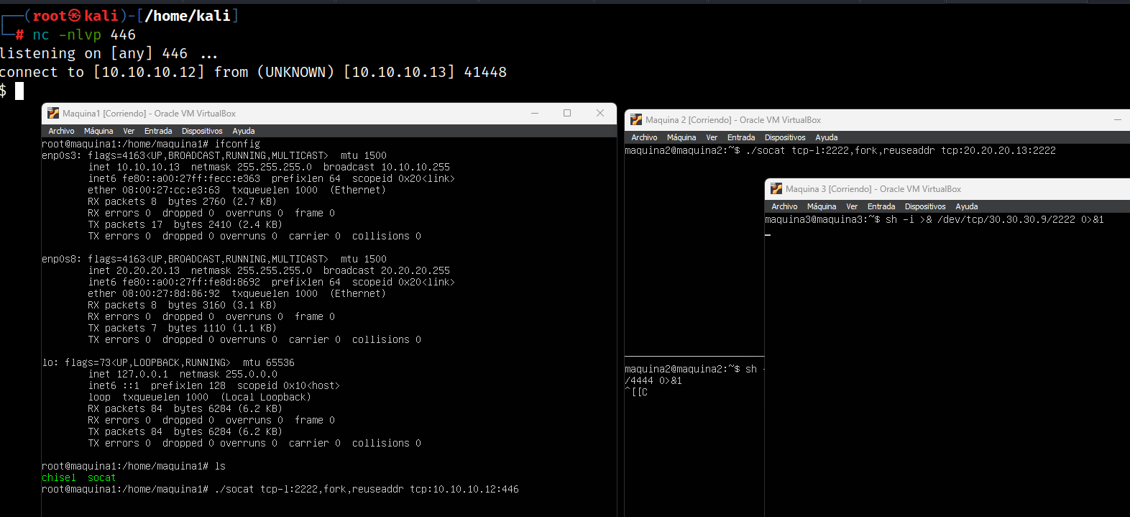This screenshot has width=1130, height=517.
Task: Click the 'inet6 ::1 prefixlen 128' line
Action: coord(214,385)
